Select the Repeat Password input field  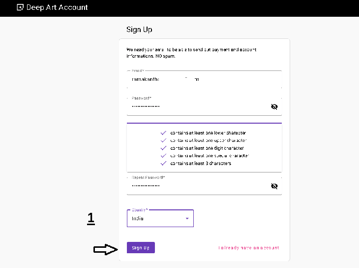[197, 186]
